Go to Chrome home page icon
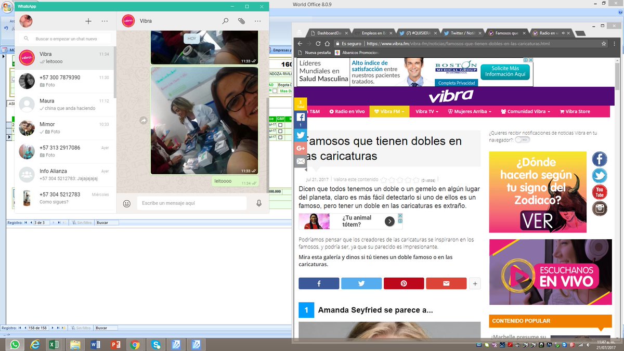The image size is (624, 351). point(328,44)
